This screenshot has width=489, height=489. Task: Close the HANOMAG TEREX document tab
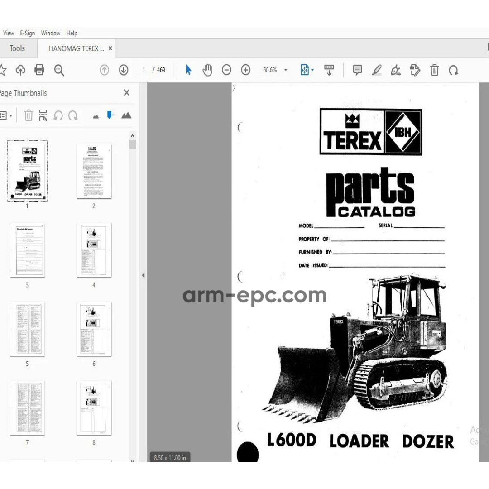coord(110,48)
